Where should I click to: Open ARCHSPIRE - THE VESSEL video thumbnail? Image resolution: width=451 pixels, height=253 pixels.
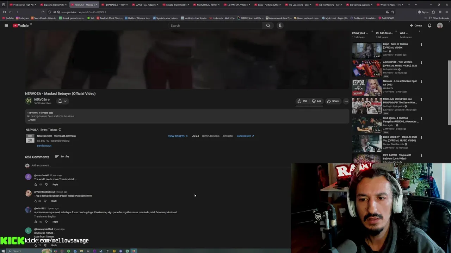(x=367, y=69)
